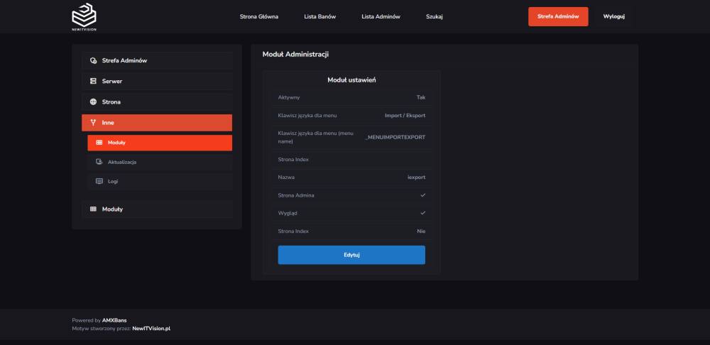Expand the Strona sidebar section
Screen dimensions: 710x345
point(157,102)
